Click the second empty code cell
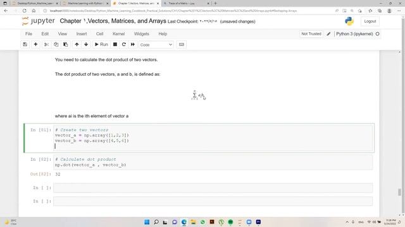The width and height of the screenshot is (405, 227). [213, 201]
